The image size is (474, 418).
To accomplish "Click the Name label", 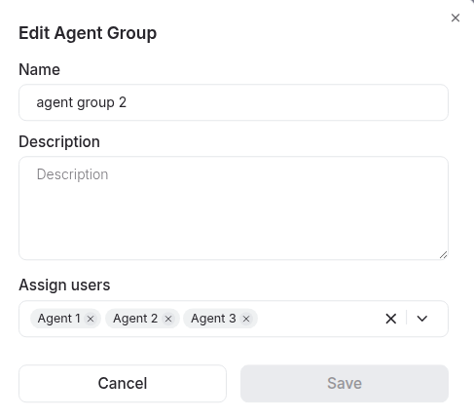I will 39,69.
